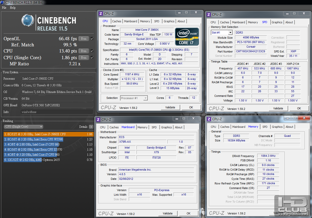Screen dimensions: 312x218
Task: Toggle the CPU (Single Core) test checkbox
Action: coord(92,58)
